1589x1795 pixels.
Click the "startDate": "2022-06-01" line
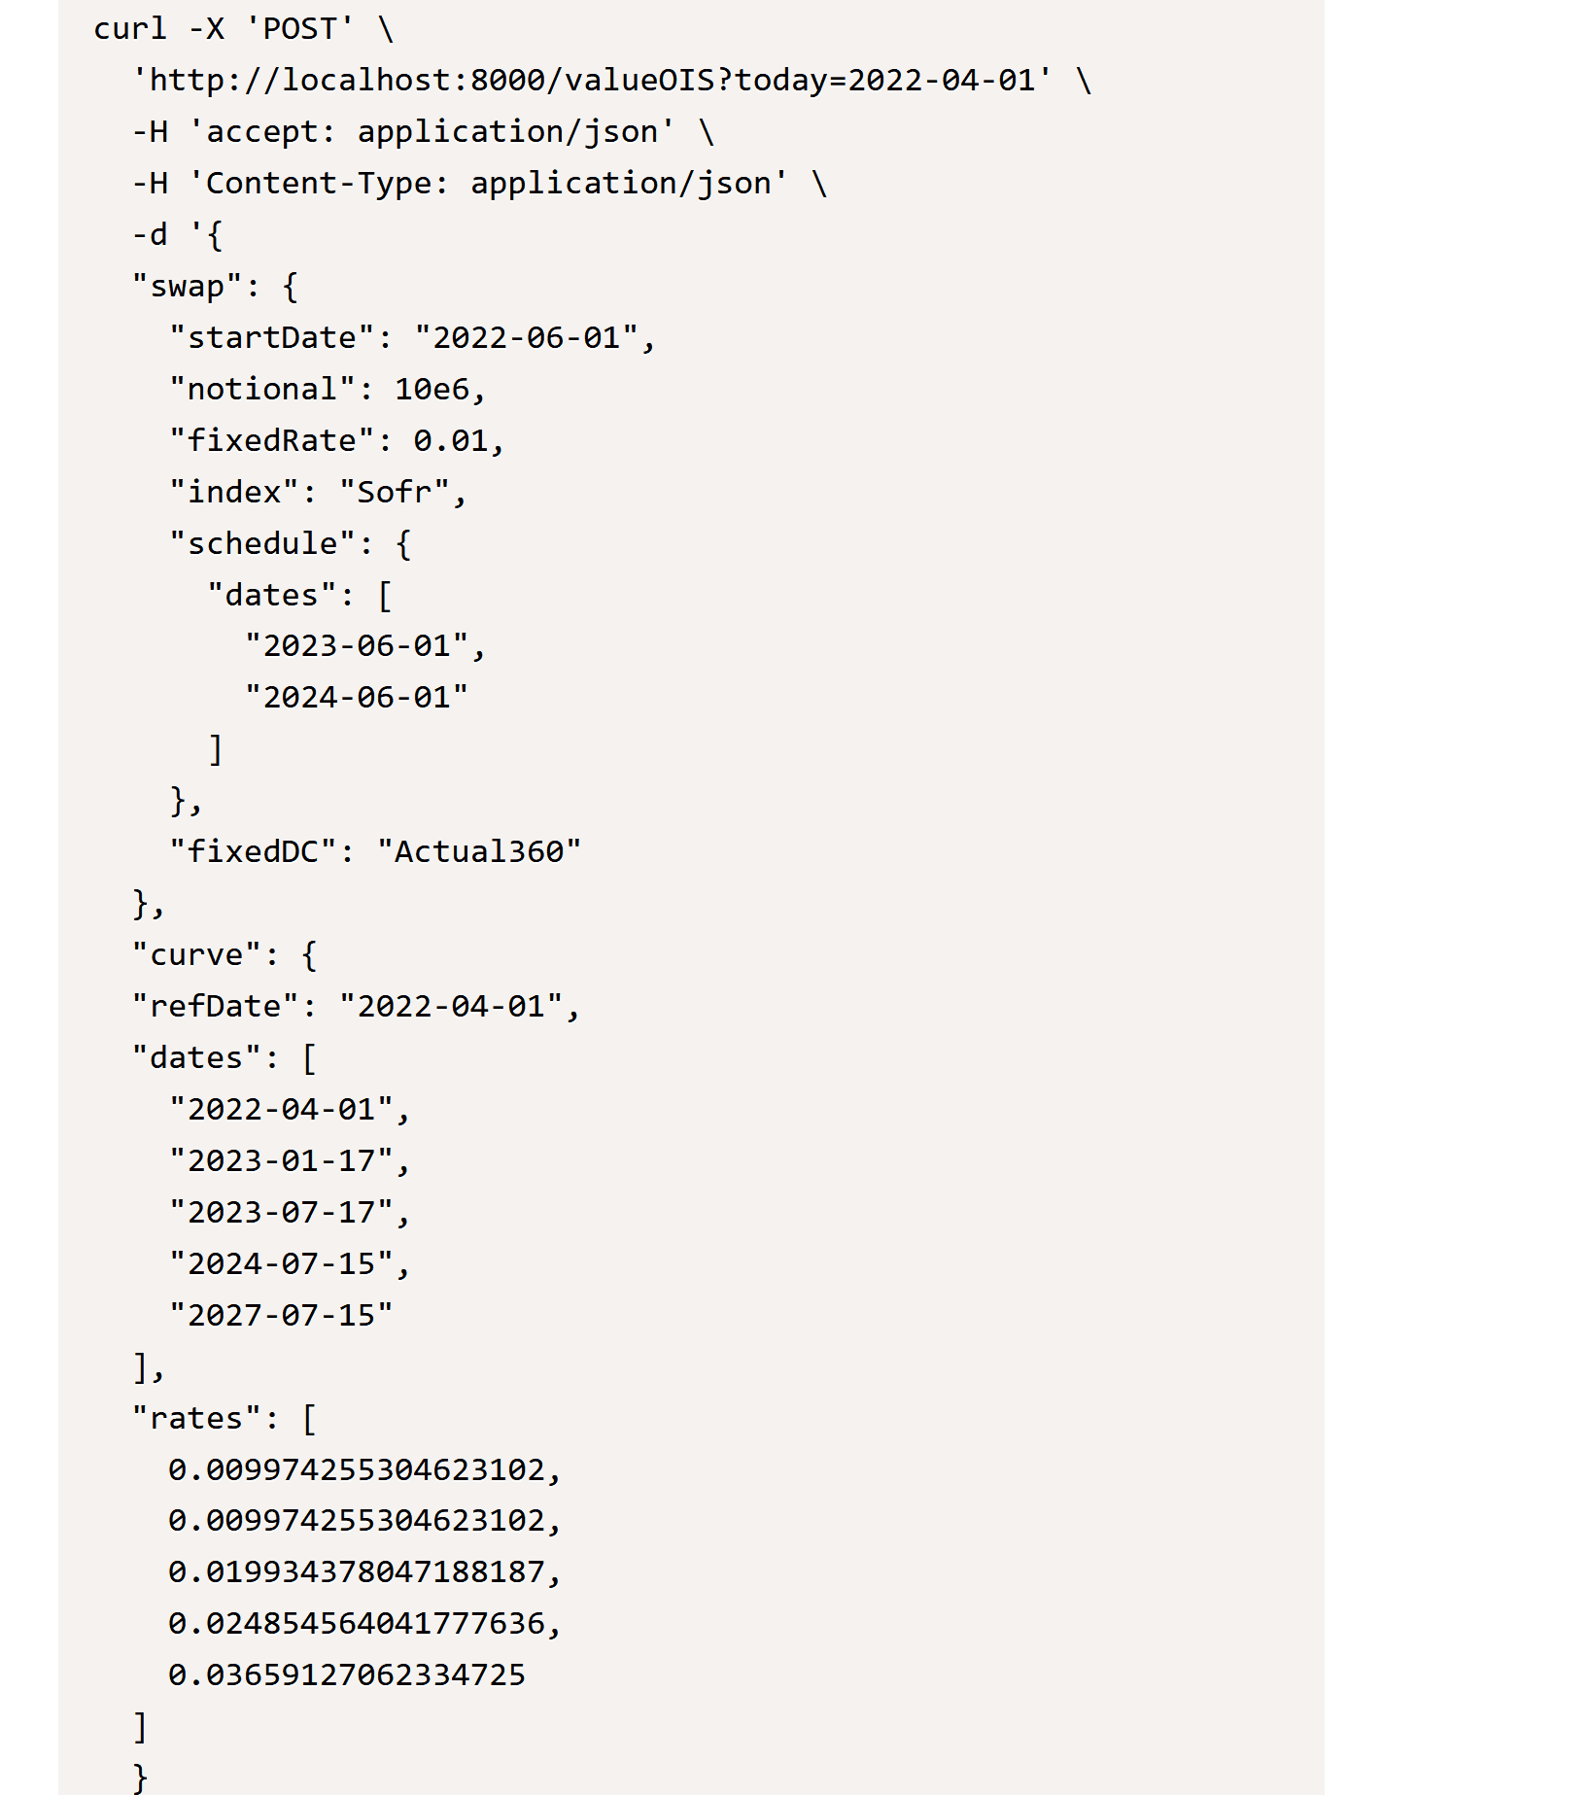[413, 338]
